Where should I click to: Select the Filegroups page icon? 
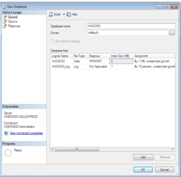(x=5, y=26)
